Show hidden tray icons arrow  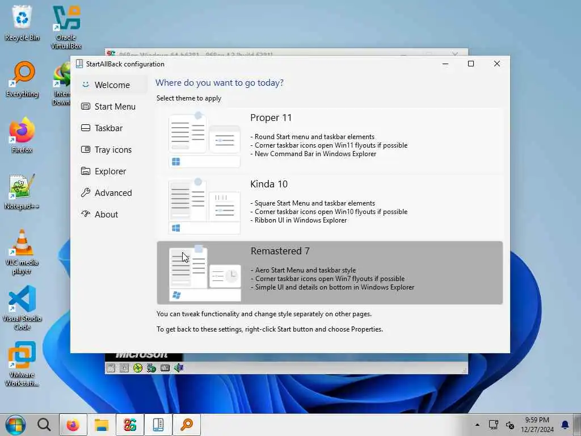pyautogui.click(x=477, y=425)
